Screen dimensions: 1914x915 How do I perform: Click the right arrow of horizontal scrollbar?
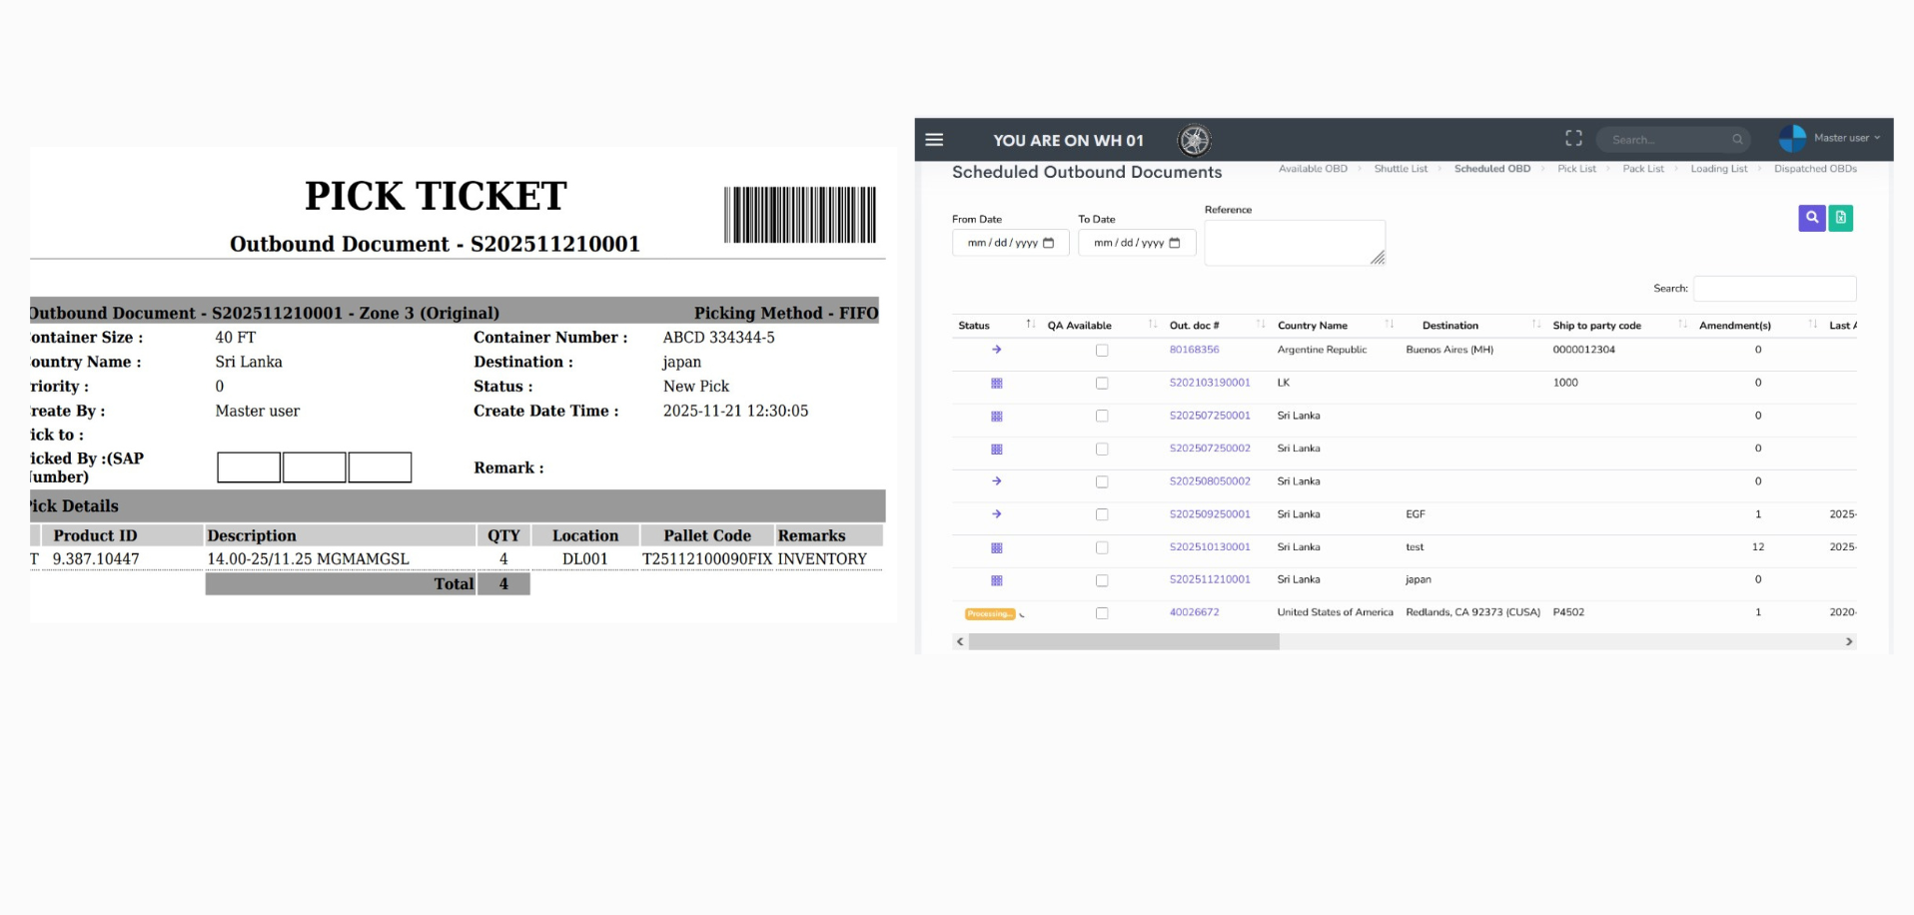tap(1849, 641)
